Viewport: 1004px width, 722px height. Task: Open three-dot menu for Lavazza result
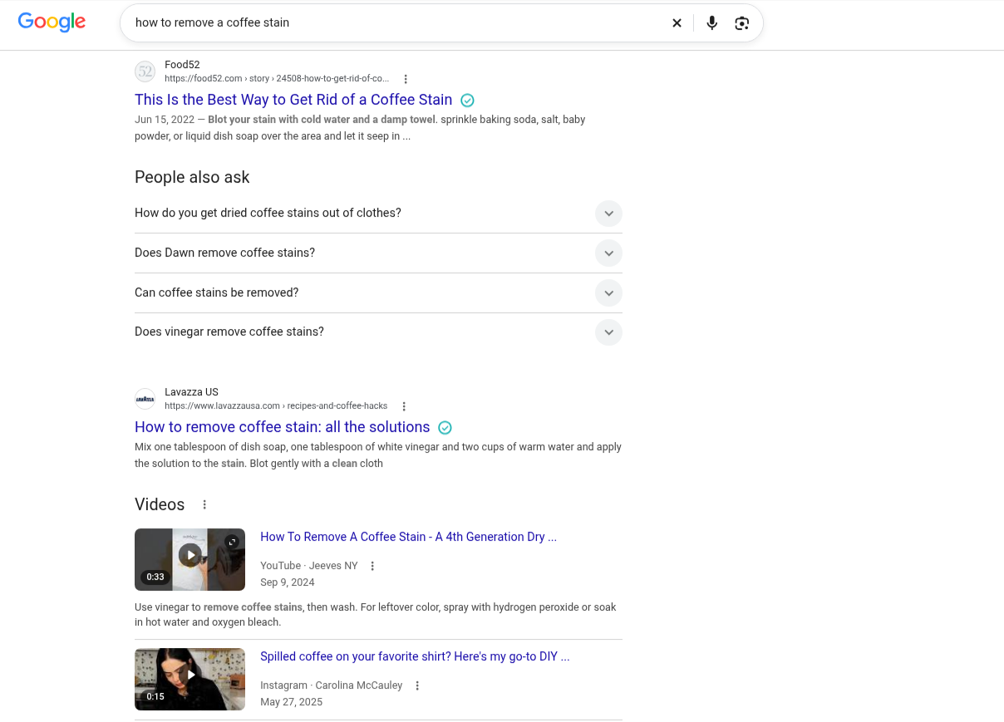tap(404, 406)
